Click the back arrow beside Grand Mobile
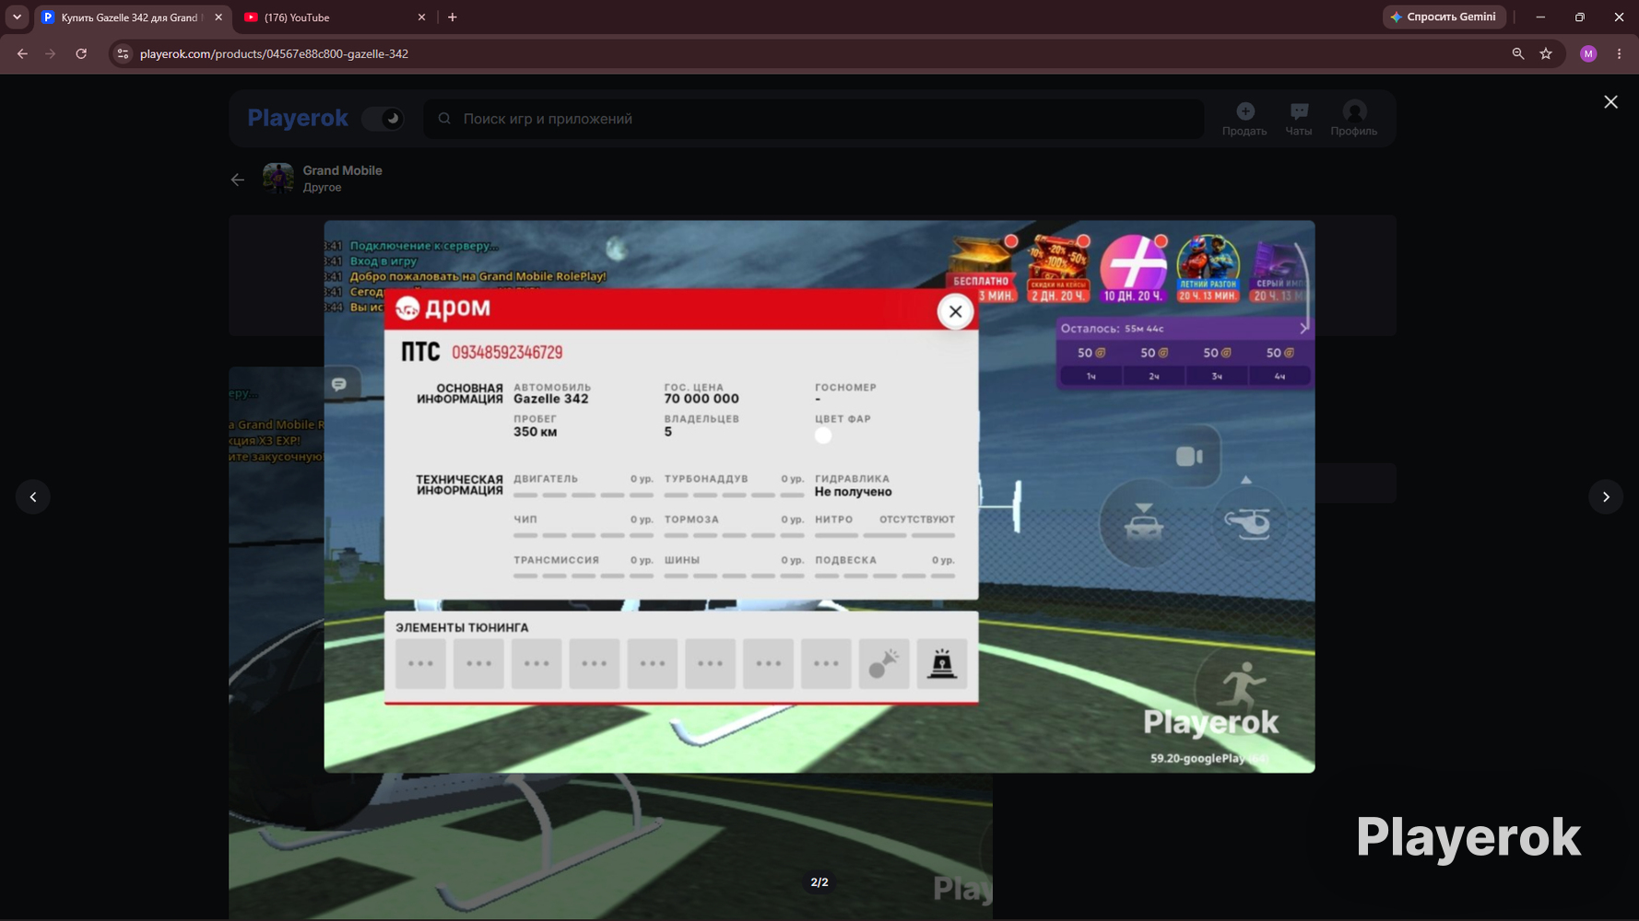 [x=238, y=180]
